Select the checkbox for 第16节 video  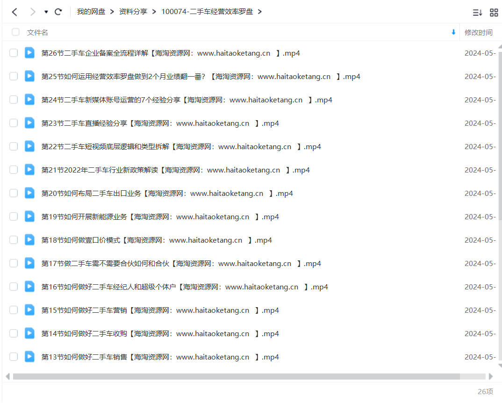14,287
